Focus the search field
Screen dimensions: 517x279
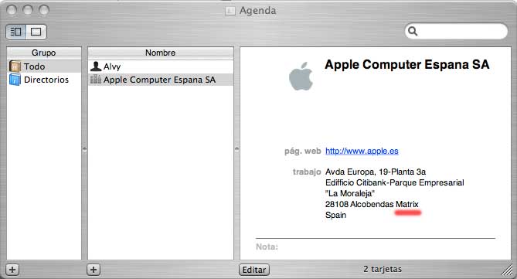click(x=456, y=32)
